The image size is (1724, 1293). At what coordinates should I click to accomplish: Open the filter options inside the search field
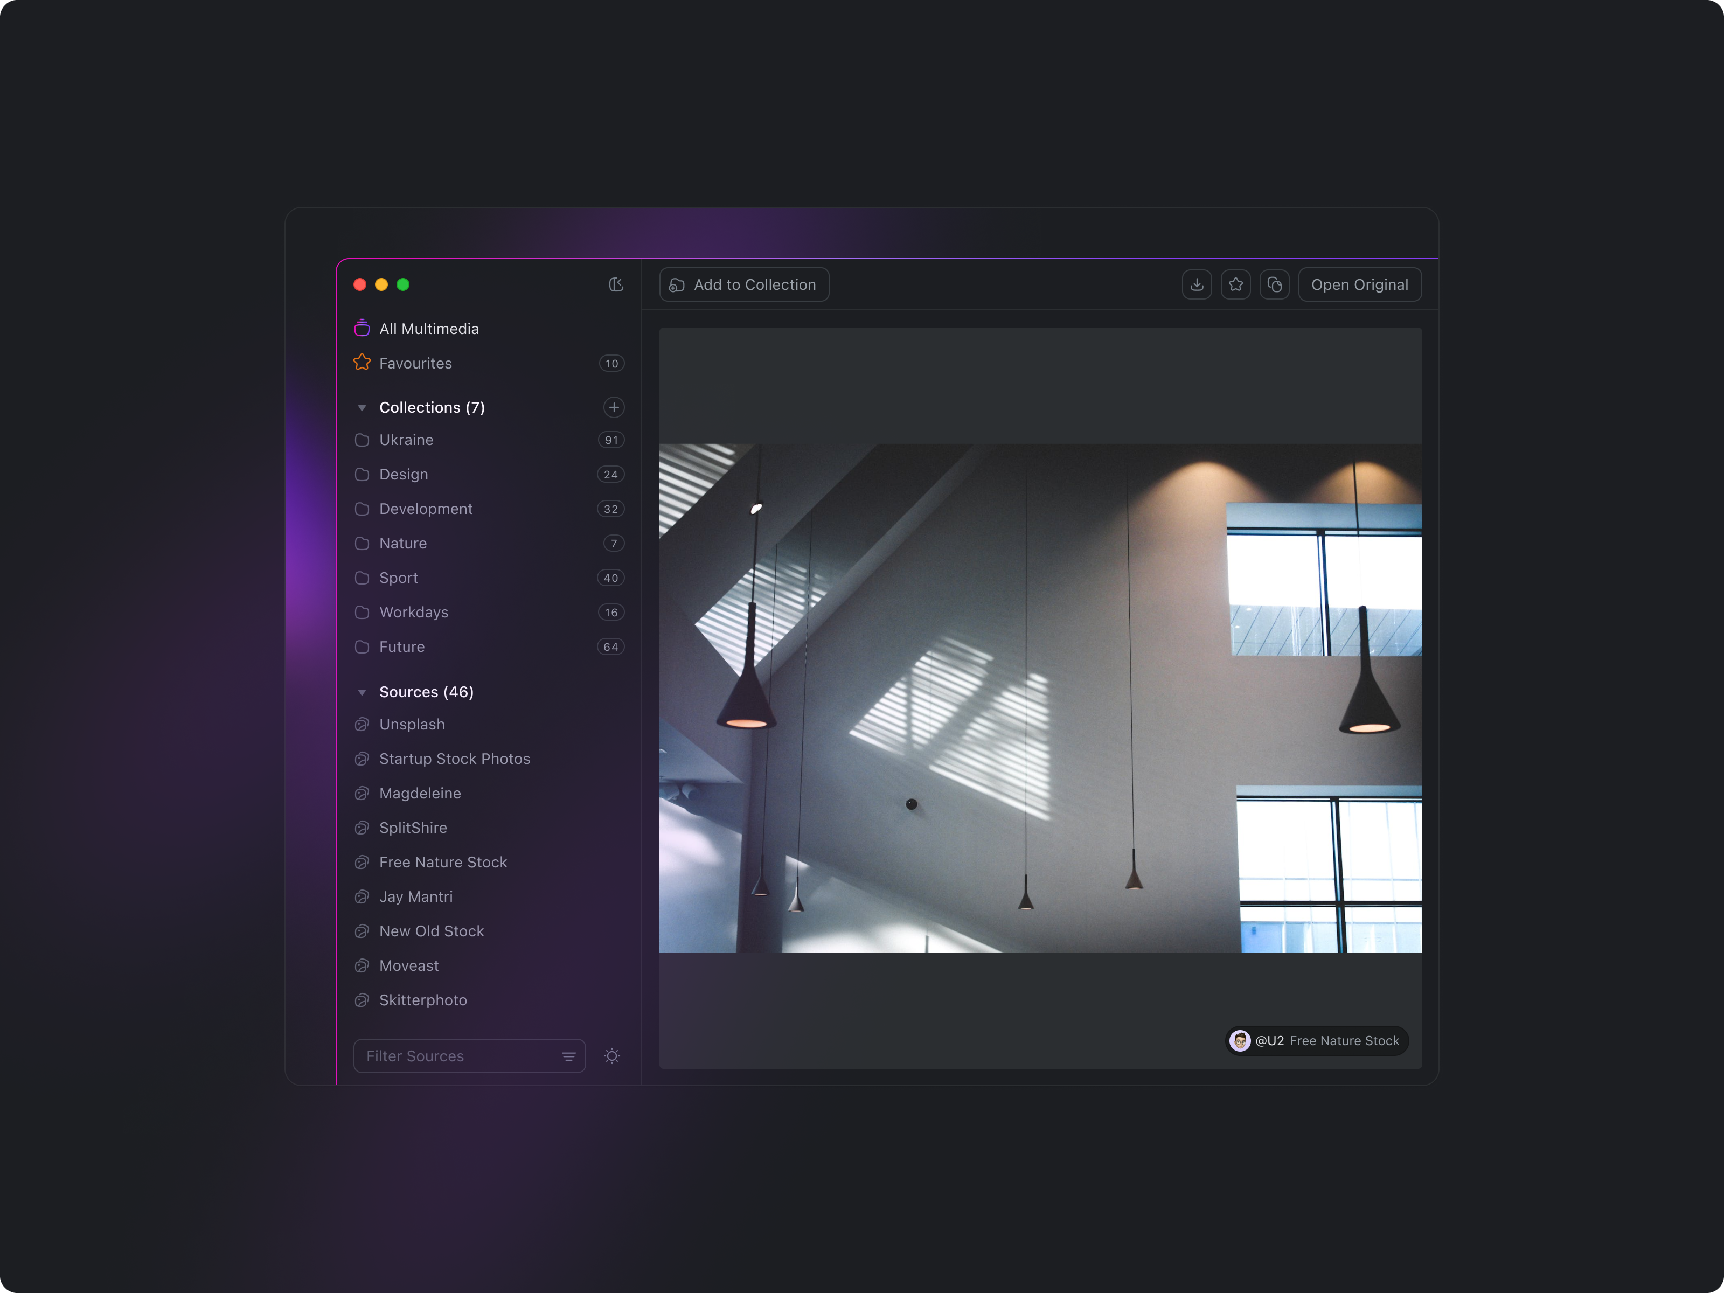pyautogui.click(x=569, y=1056)
